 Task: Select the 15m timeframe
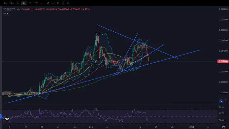point(11,3)
